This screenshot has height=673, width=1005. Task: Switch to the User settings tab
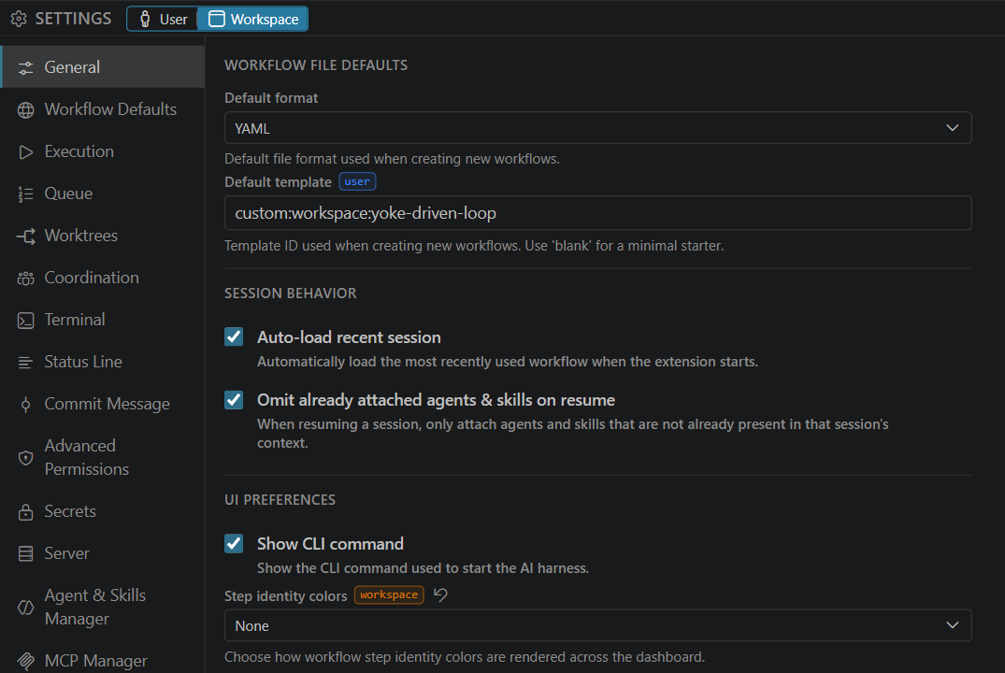163,20
